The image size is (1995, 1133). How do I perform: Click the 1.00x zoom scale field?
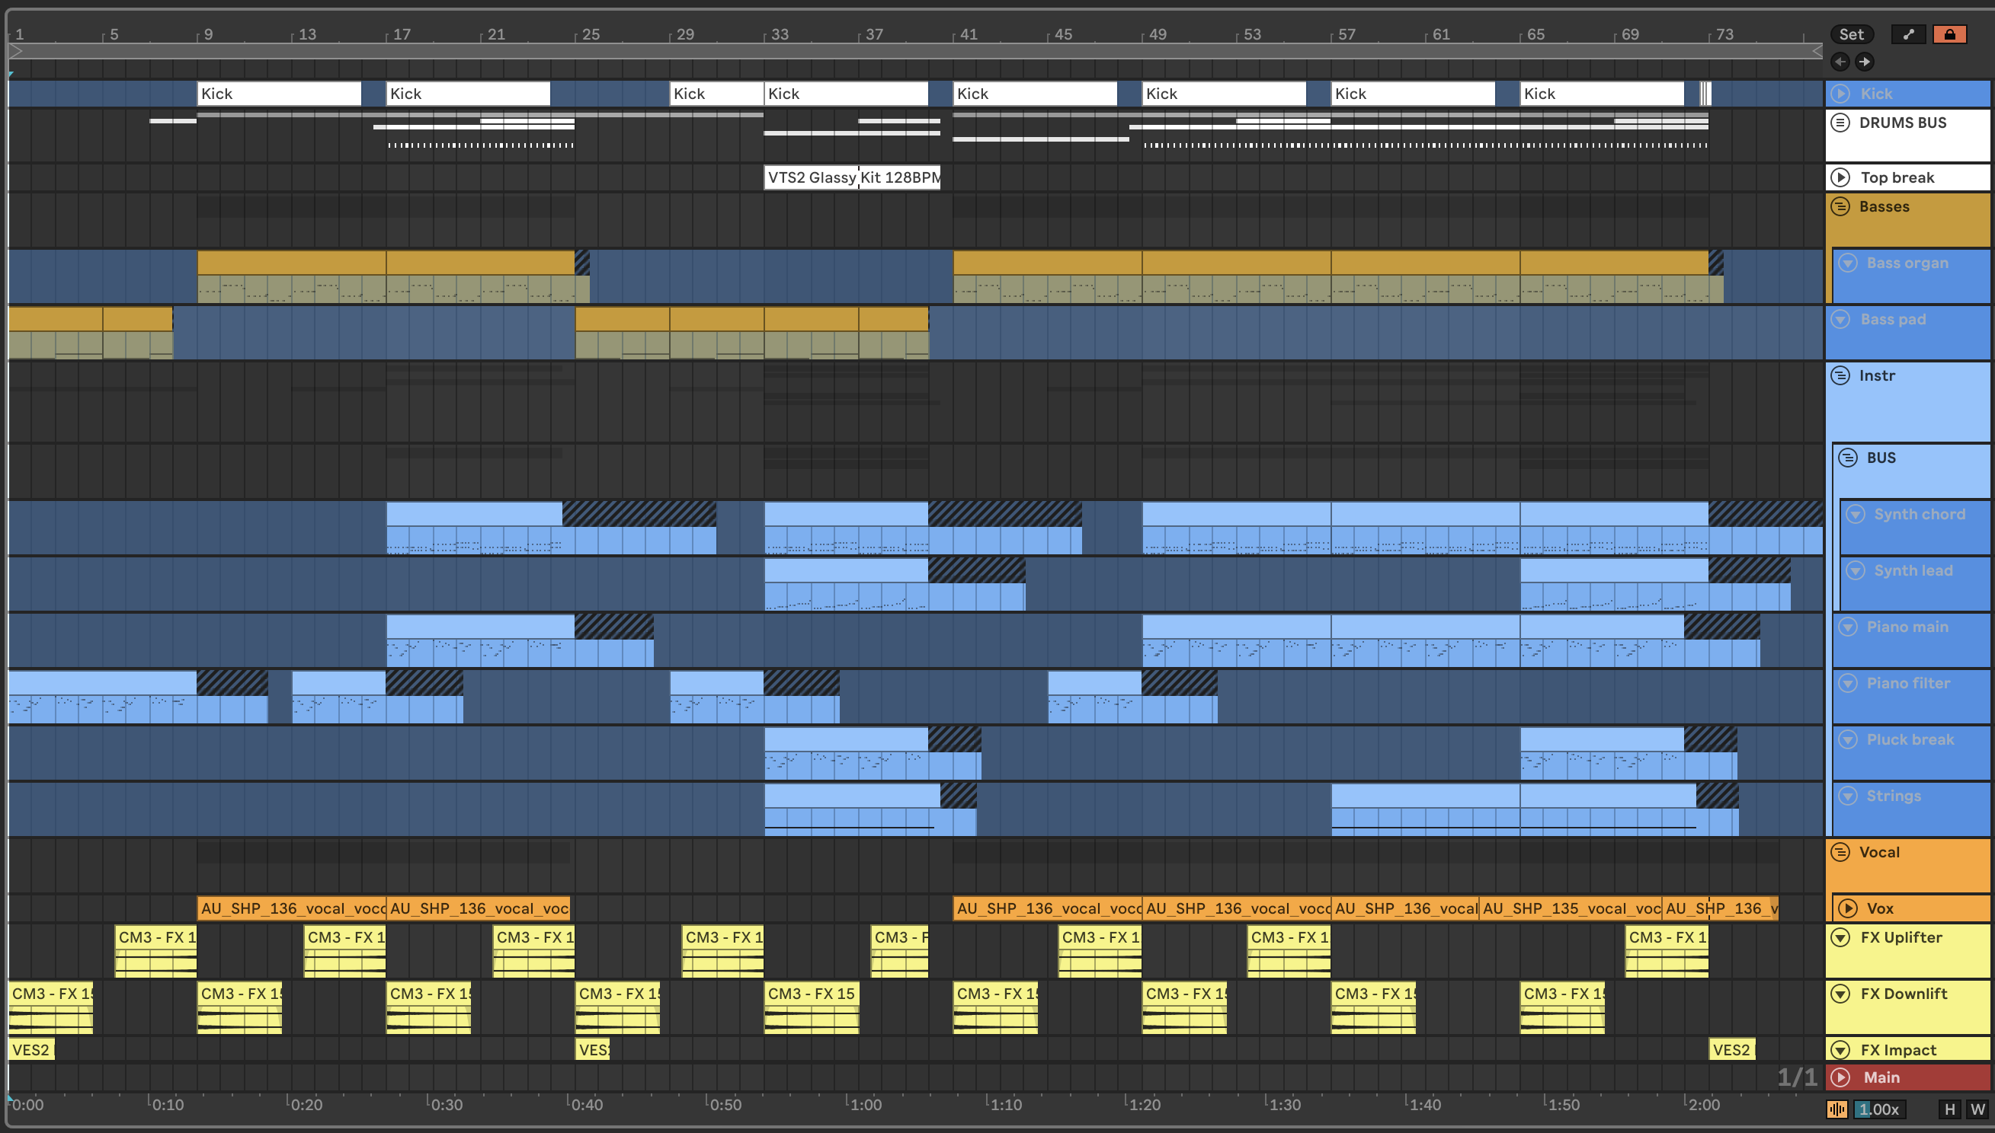coord(1879,1109)
